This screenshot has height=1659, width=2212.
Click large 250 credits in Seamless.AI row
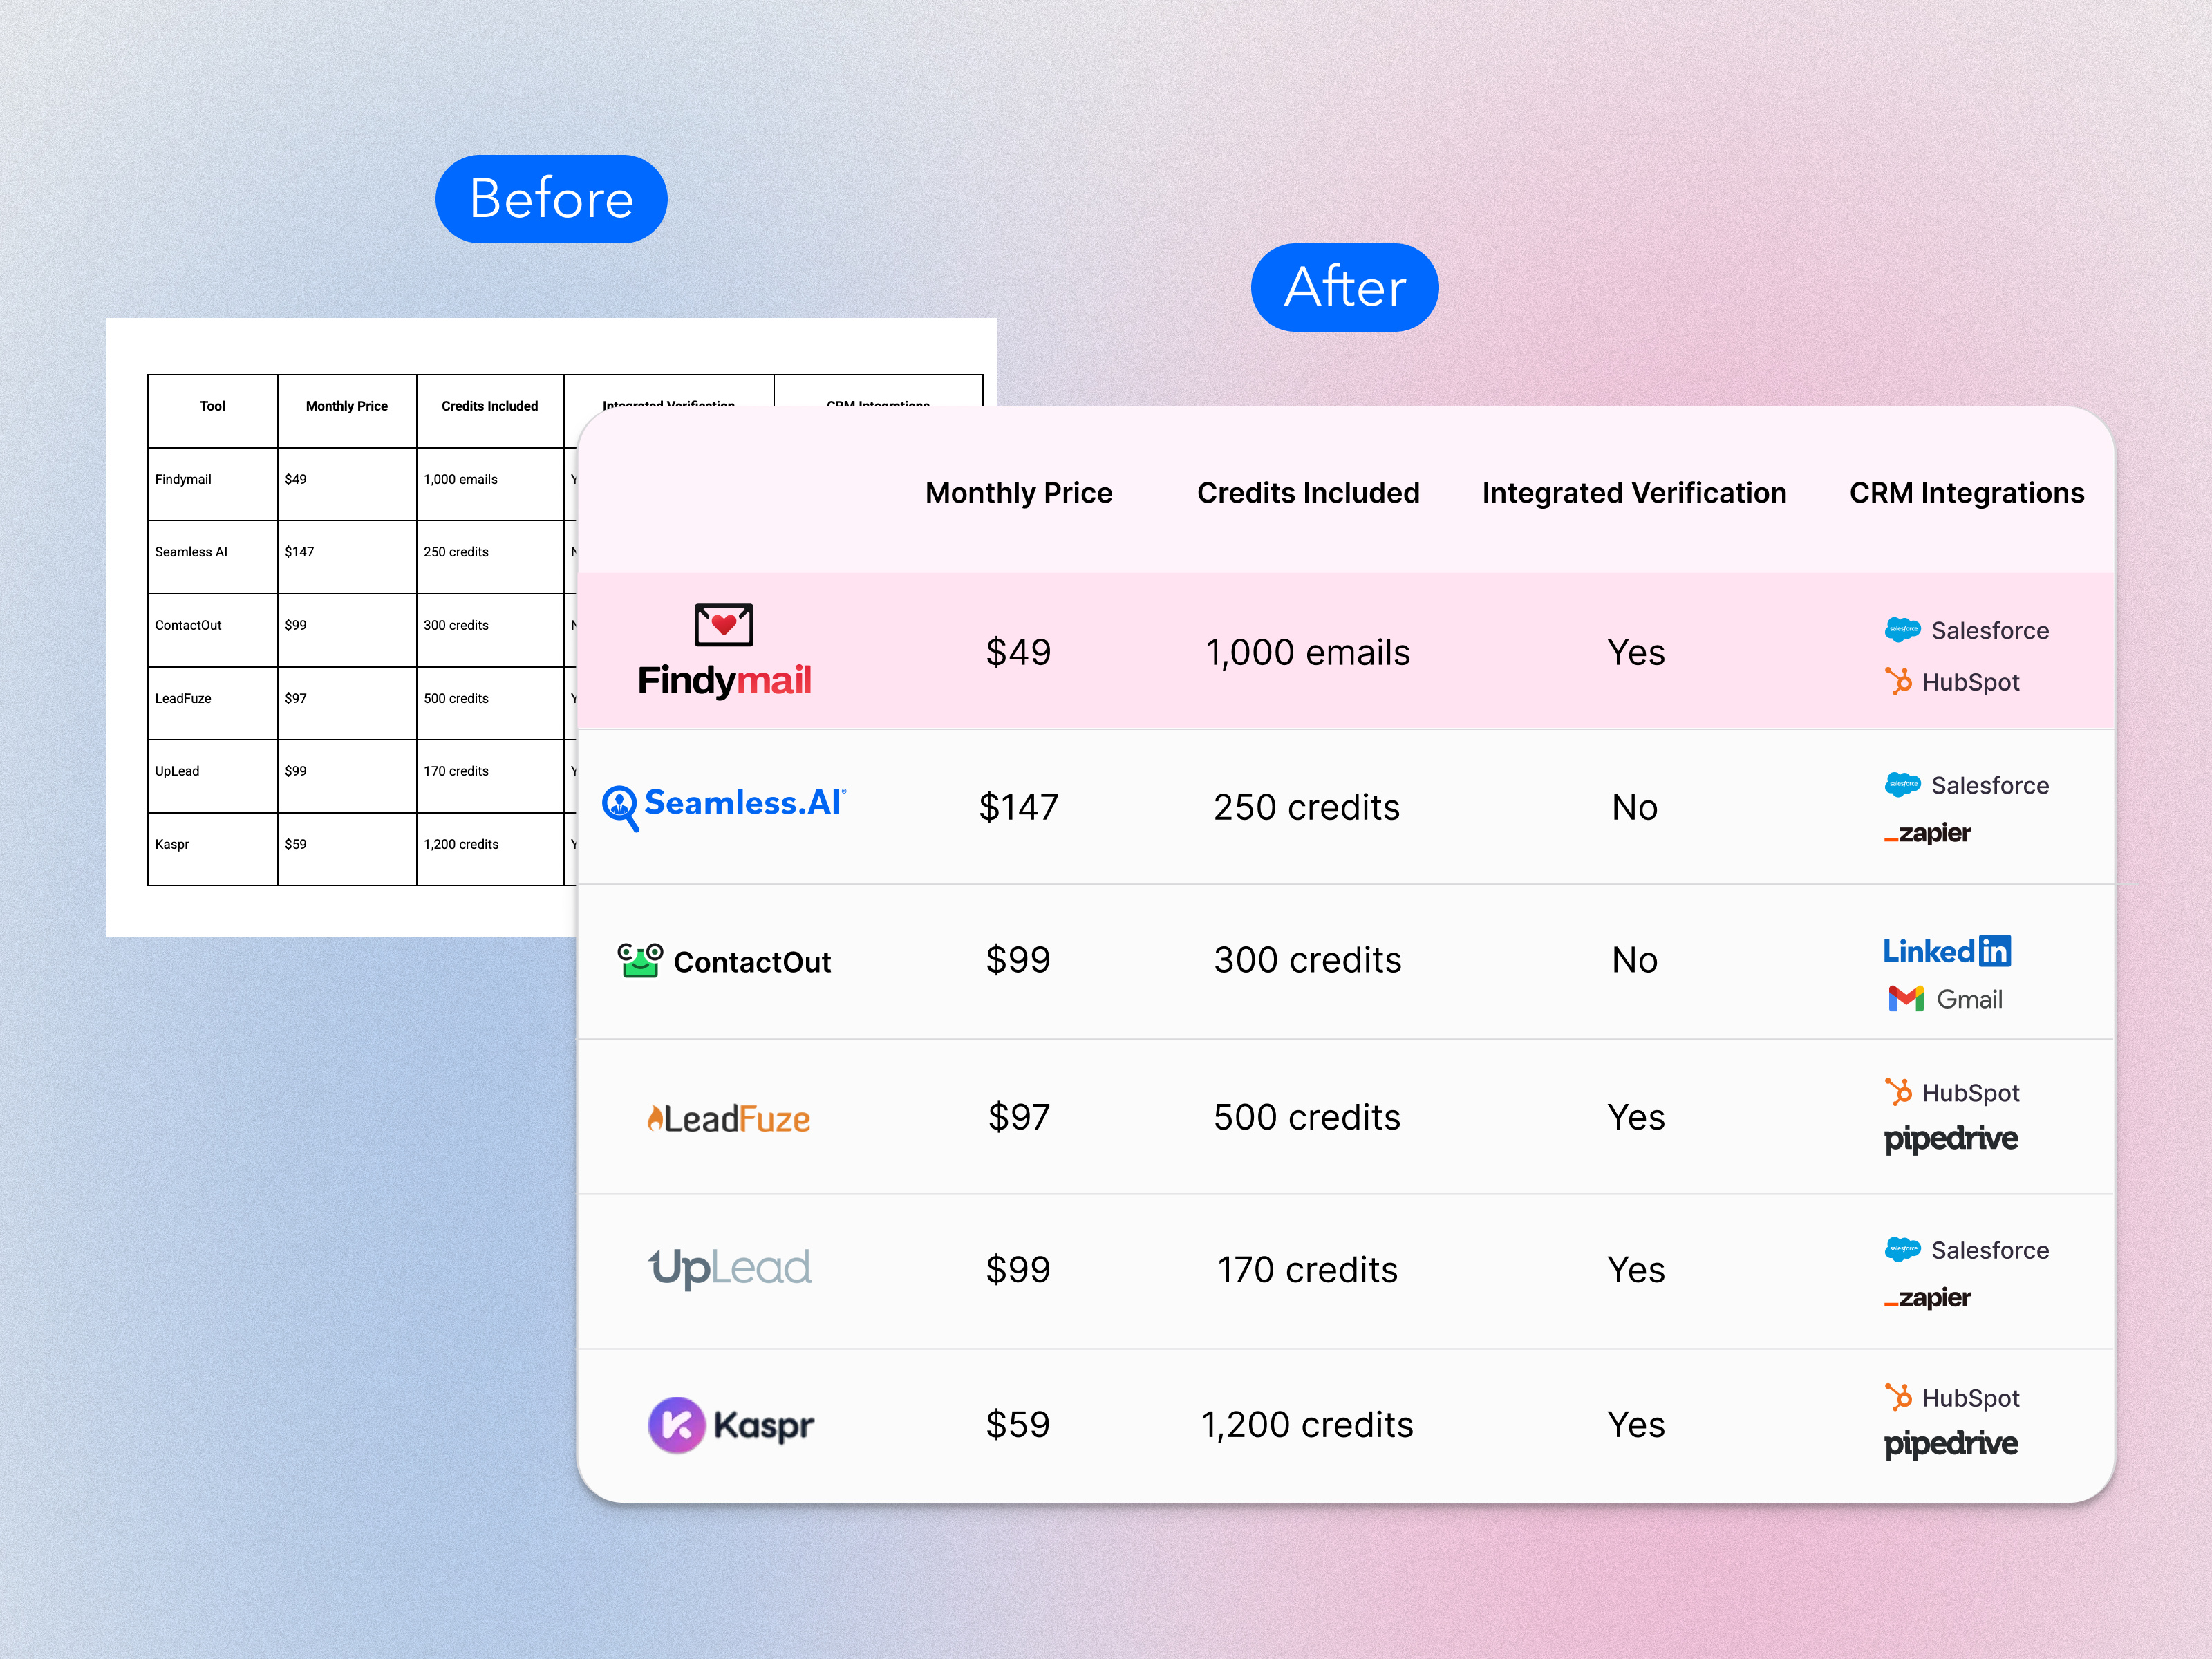coord(1307,807)
